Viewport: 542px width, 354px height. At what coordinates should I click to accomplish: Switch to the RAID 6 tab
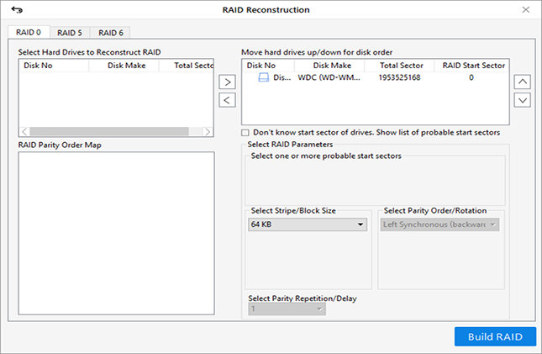click(111, 33)
